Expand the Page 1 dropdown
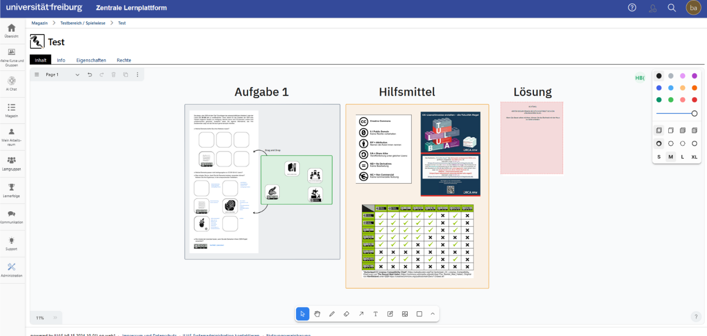Screen dimensions: 707x336 pyautogui.click(x=77, y=74)
